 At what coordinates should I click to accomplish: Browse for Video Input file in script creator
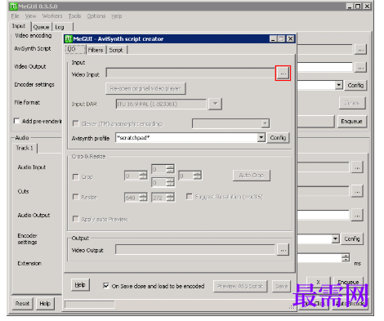(283, 74)
